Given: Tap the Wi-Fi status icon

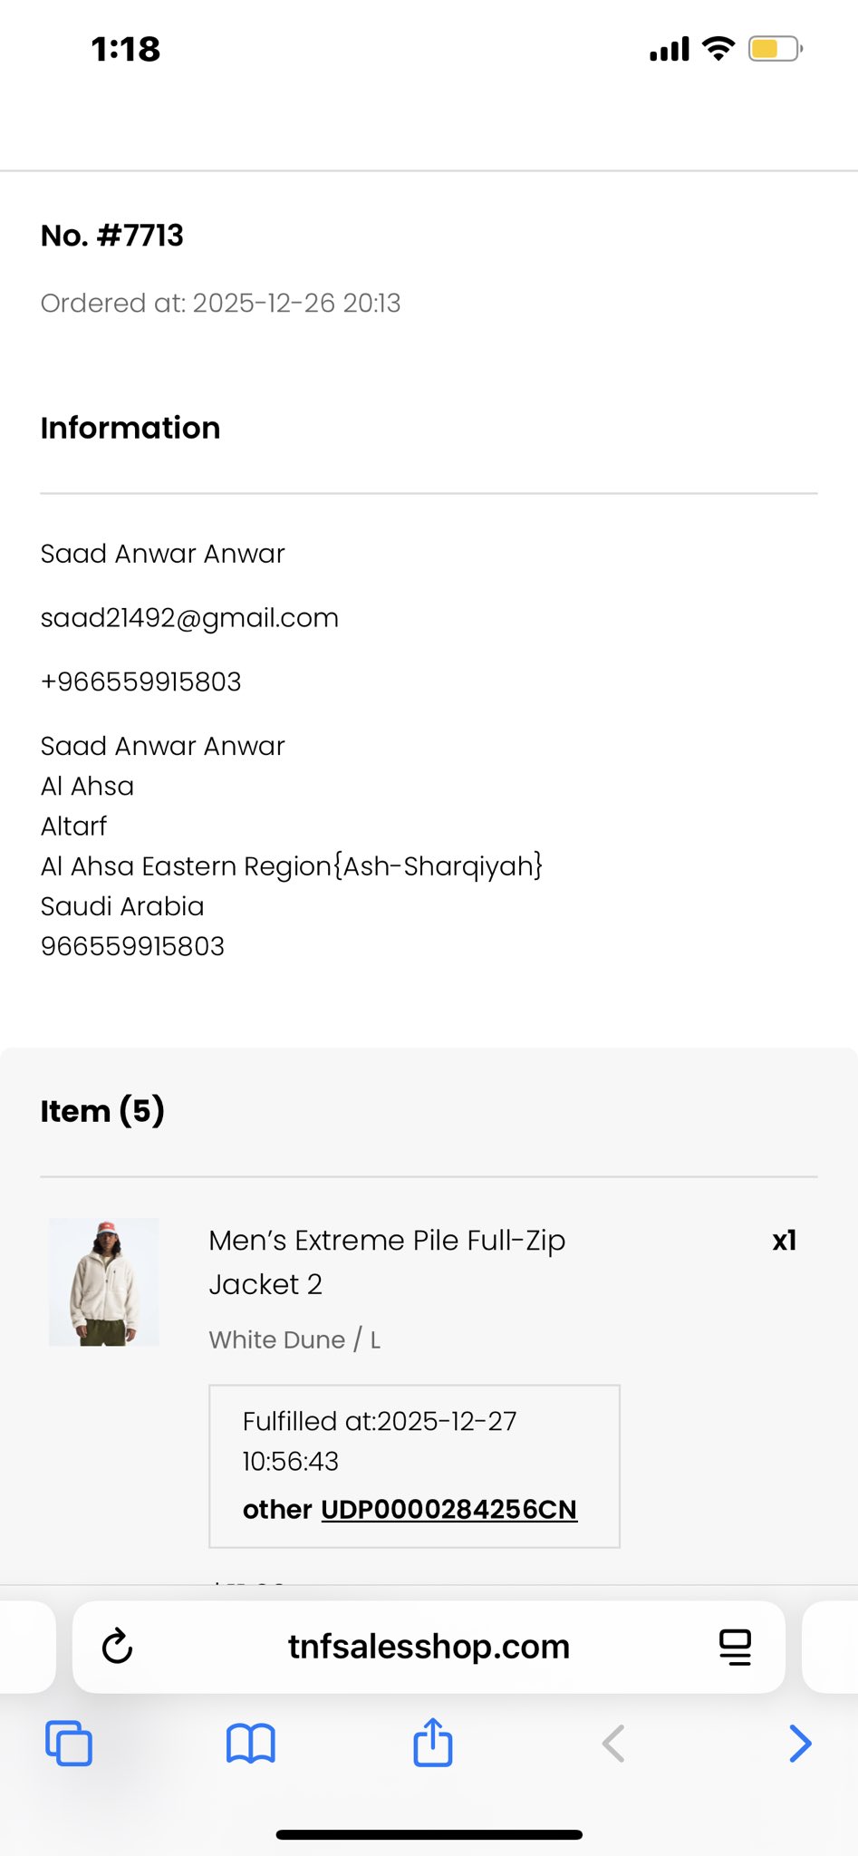Looking at the screenshot, I should click(x=718, y=49).
